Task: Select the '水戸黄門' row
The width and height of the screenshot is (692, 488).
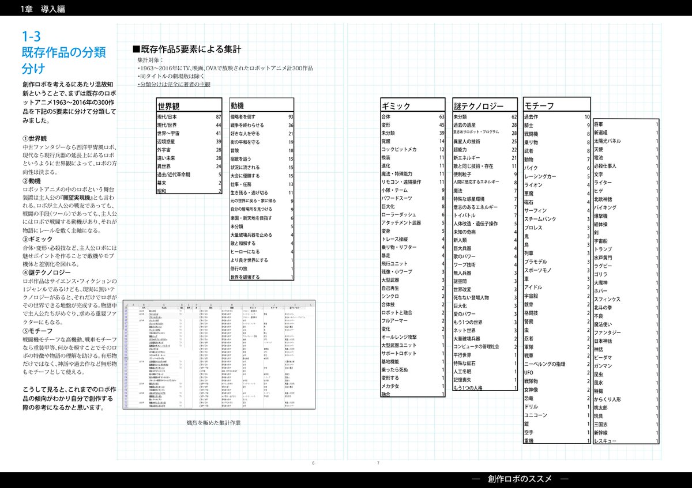Action: tap(626, 258)
